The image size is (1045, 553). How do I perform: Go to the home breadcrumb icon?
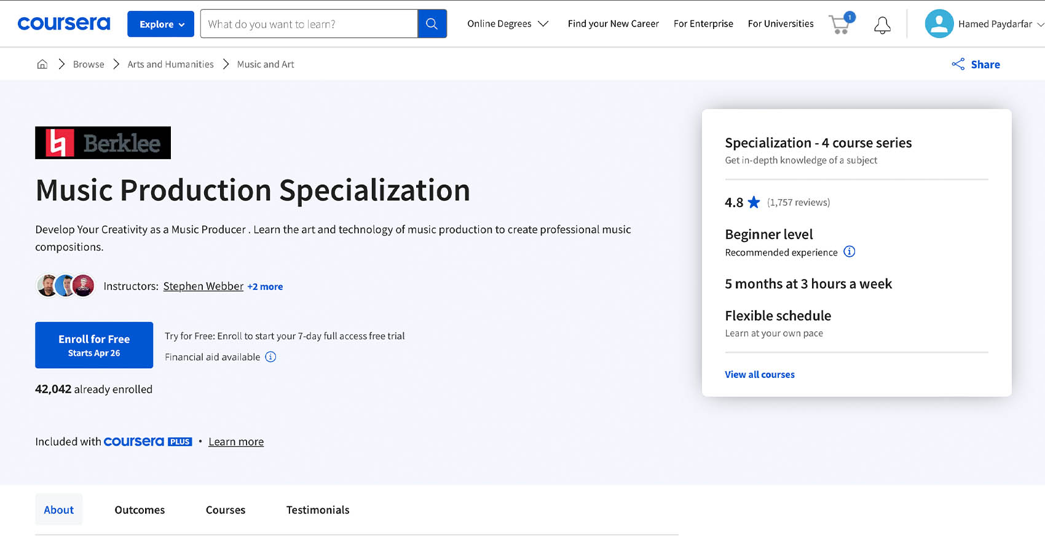point(42,64)
